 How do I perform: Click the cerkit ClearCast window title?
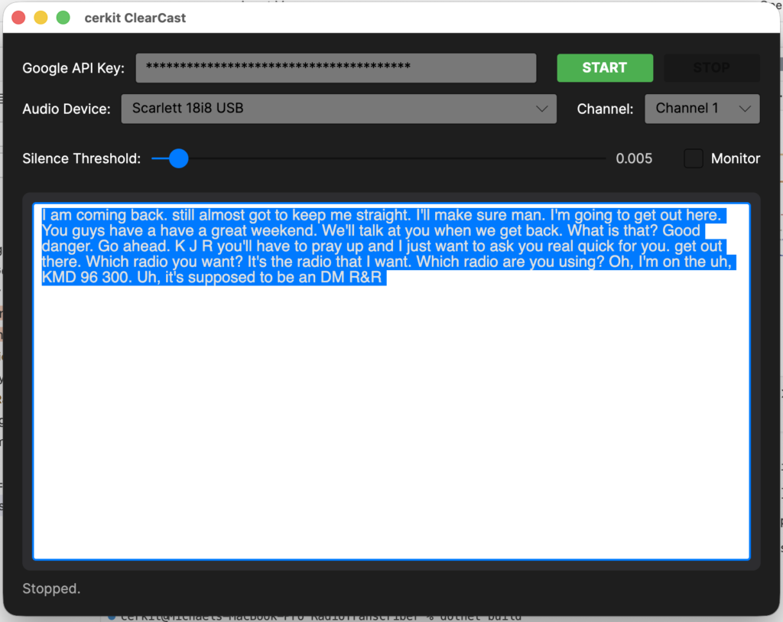[x=135, y=17]
